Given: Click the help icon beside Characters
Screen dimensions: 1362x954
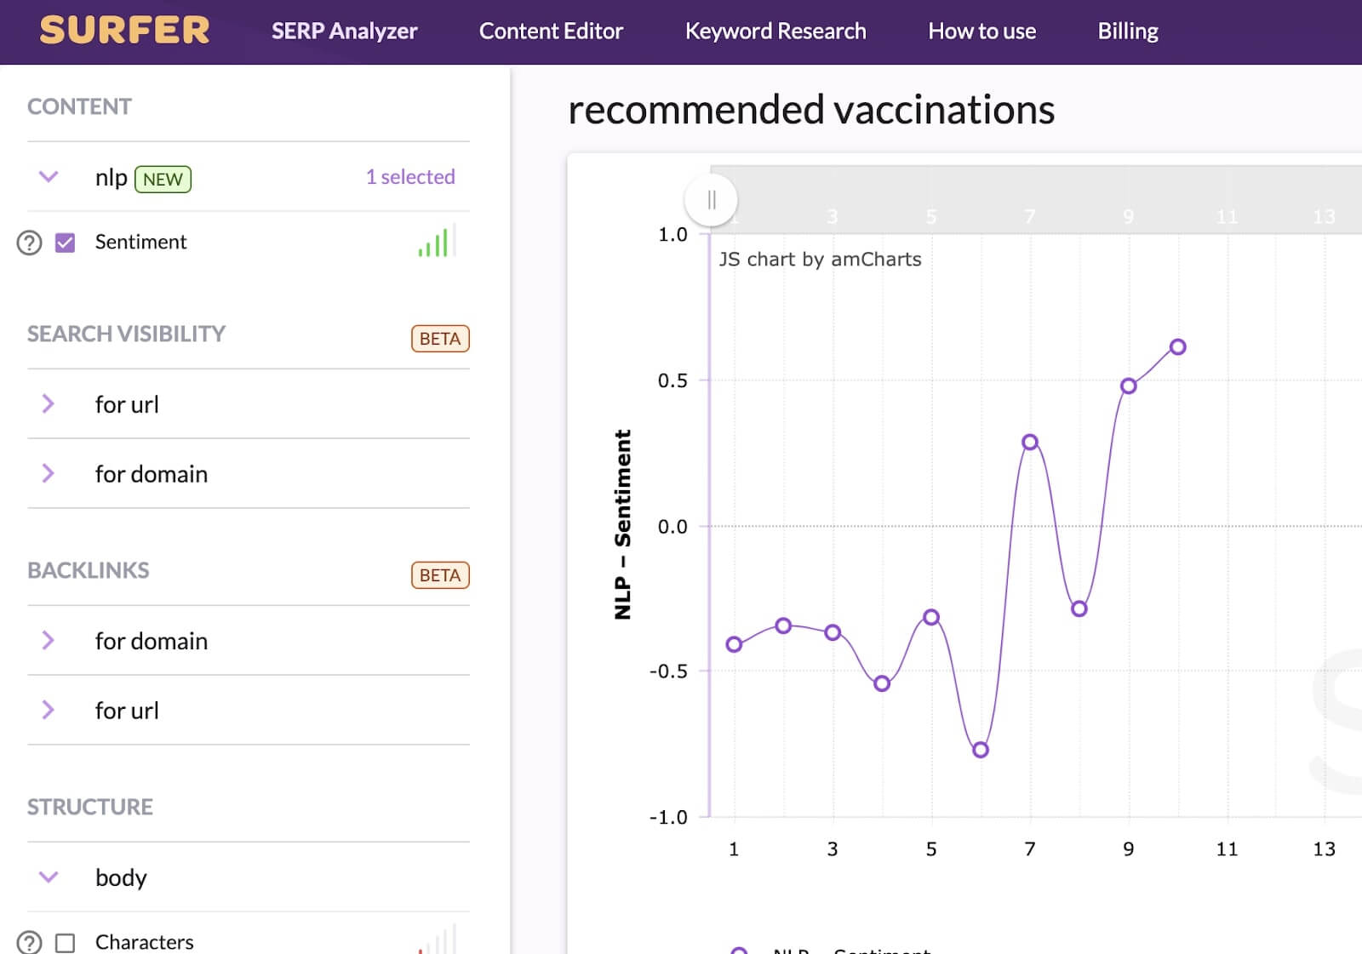Looking at the screenshot, I should click(29, 942).
